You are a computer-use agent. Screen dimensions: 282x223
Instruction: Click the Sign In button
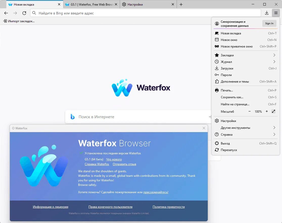tap(269, 23)
